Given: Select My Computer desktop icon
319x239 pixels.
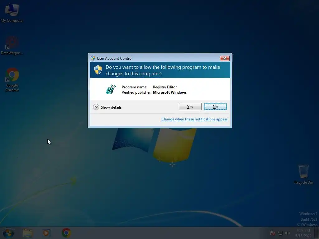Looking at the screenshot, I should click(x=12, y=12).
